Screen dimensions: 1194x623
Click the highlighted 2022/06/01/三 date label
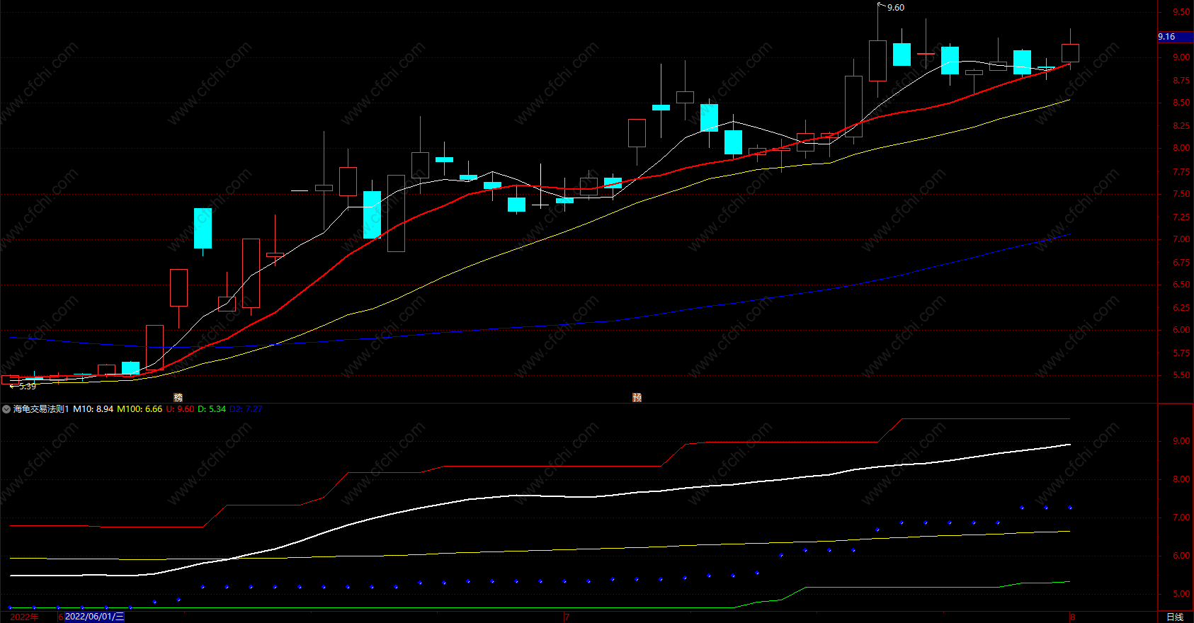coord(94,617)
